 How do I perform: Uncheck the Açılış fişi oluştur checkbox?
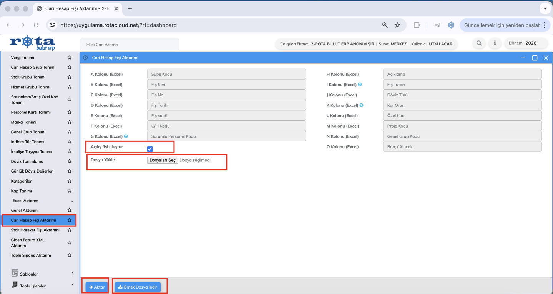[150, 149]
